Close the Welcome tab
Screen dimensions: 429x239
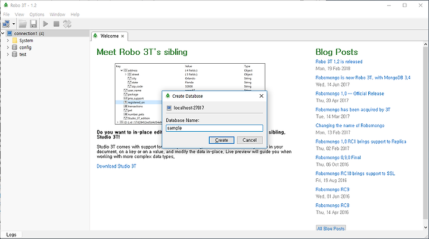tap(123, 36)
